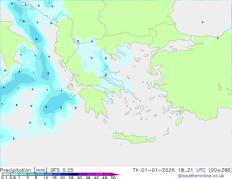Image resolution: width=232 pixels, height=179 pixels.
Task: Click the '30' legend scale label
Action: [79, 178]
